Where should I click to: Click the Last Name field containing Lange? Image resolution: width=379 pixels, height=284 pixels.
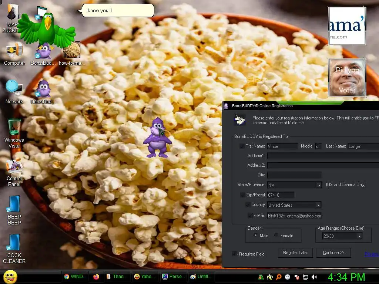363,146
